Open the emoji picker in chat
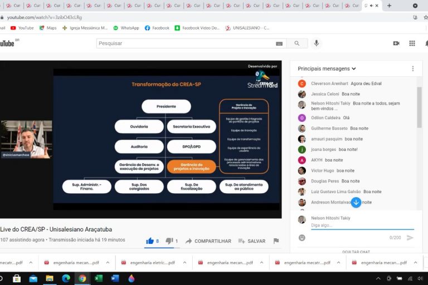 (x=302, y=238)
